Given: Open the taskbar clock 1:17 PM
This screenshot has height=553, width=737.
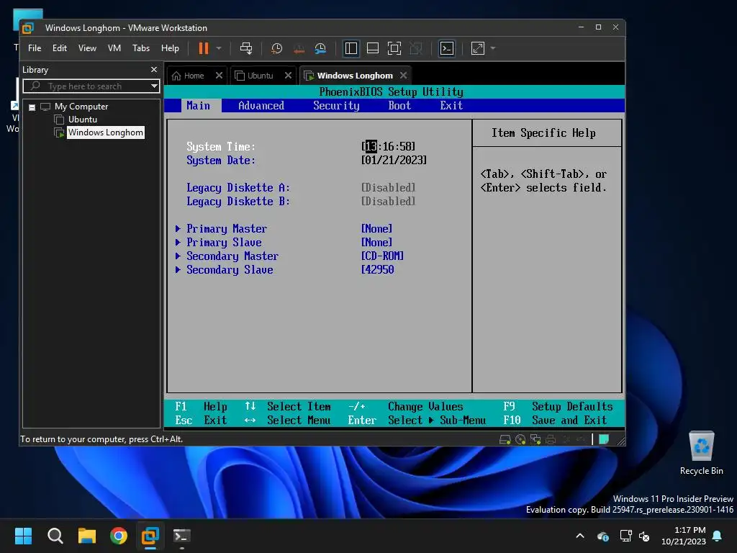Looking at the screenshot, I should [684, 536].
